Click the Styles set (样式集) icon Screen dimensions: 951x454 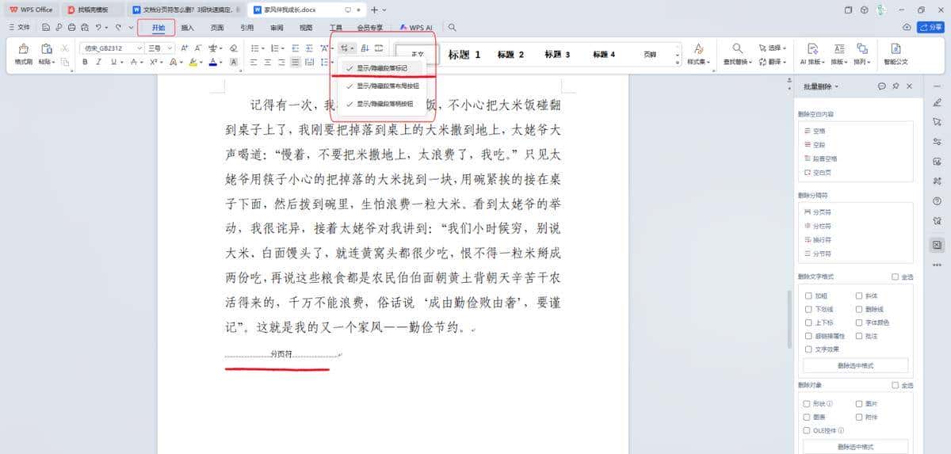(698, 48)
